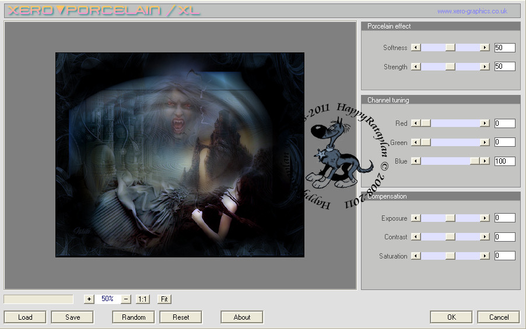Zoom out with the minus button
The height and width of the screenshot is (329, 526).
tap(126, 299)
